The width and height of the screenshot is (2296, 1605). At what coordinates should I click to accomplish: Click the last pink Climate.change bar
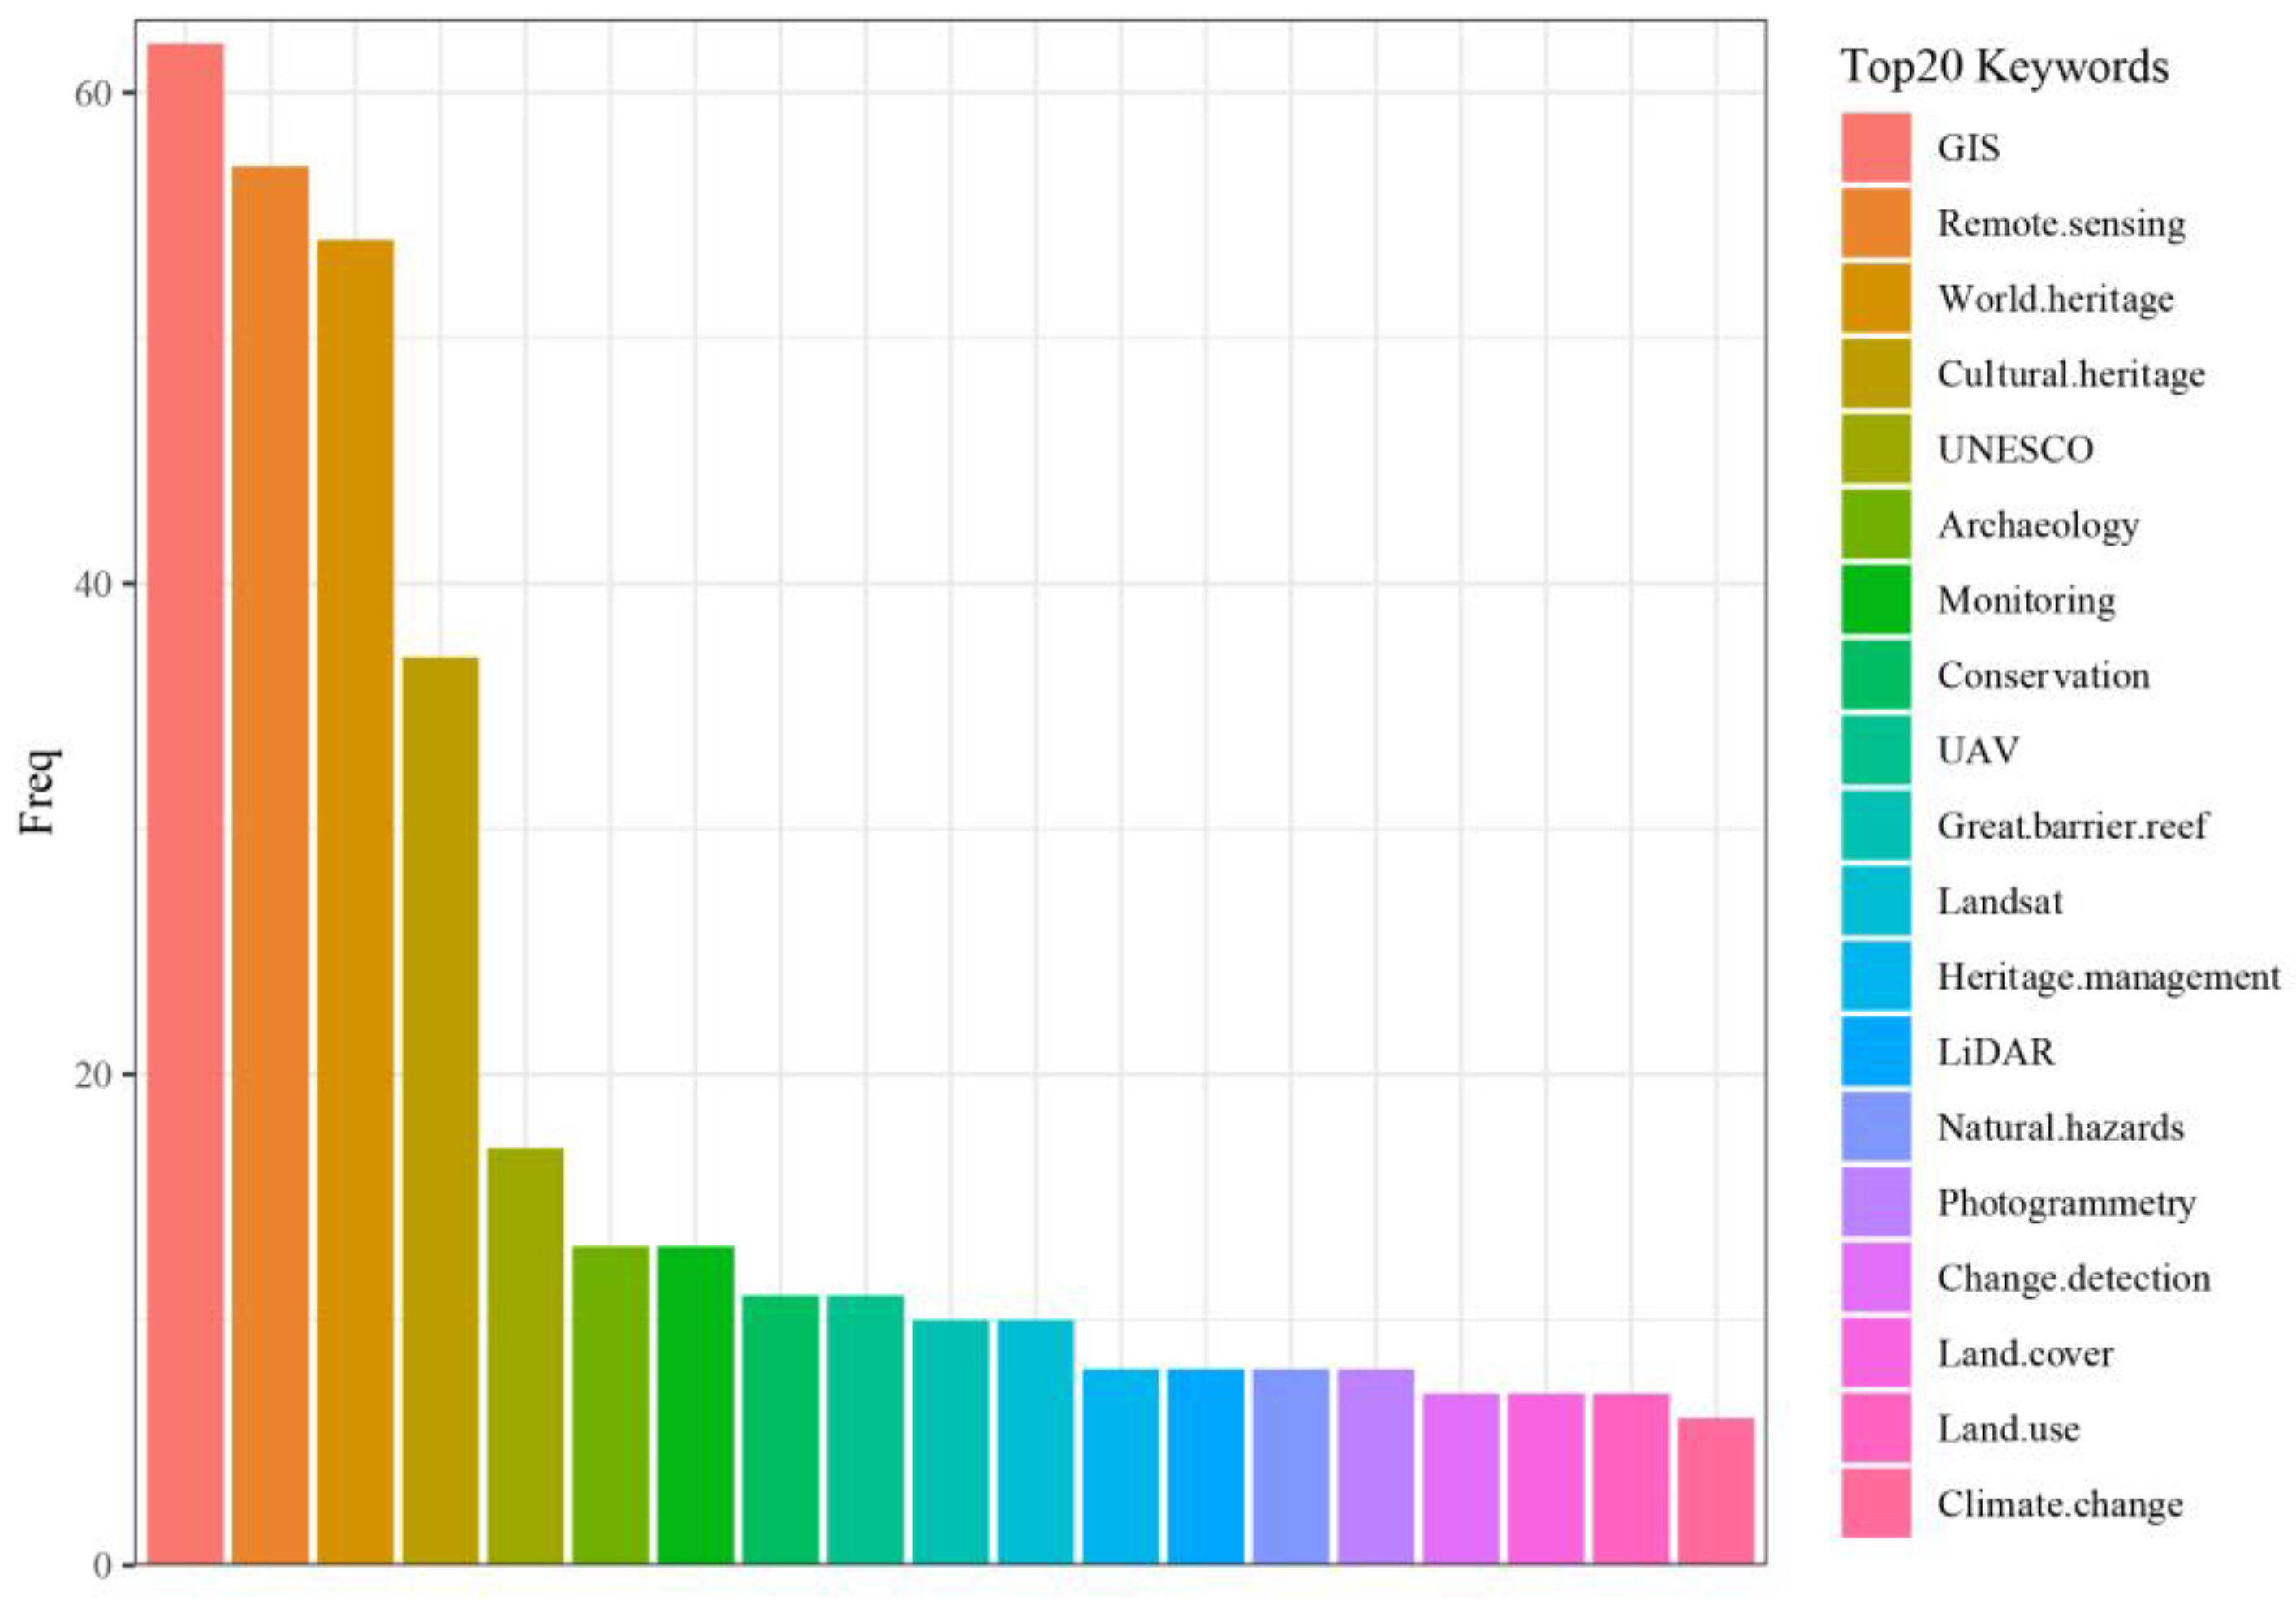[1716, 1488]
